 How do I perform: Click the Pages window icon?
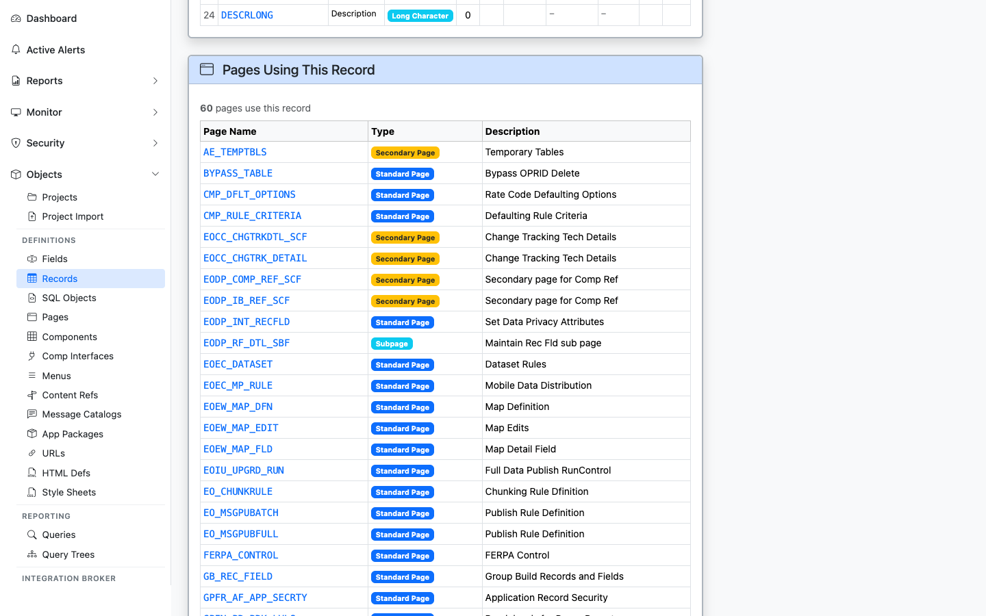click(32, 317)
